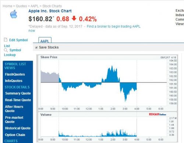Click the EDGAR Online logo
Viewport: 184px width, 143px height.
[158, 114]
